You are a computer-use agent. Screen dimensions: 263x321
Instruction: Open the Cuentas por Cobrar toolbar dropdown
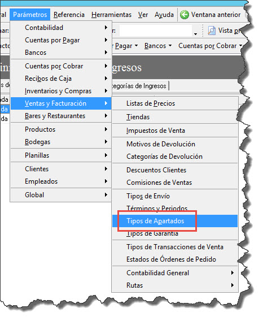210,46
